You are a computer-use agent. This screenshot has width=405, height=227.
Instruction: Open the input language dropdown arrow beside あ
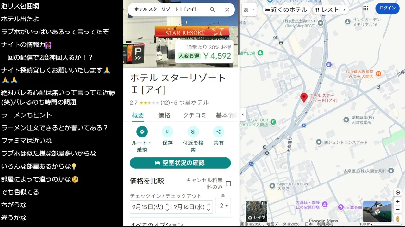pyautogui.click(x=253, y=9)
